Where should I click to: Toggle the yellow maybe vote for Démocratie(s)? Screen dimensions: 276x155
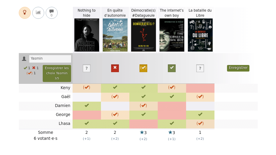click(x=143, y=68)
